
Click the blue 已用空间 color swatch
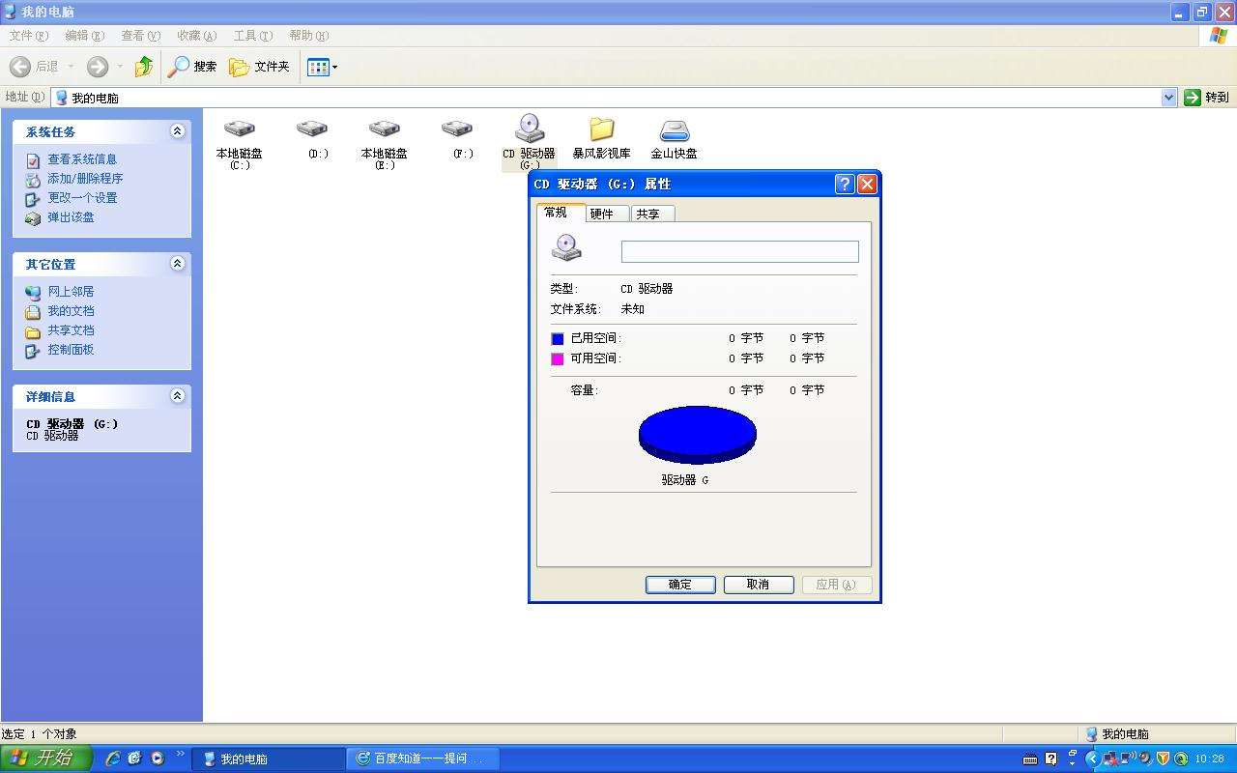click(x=558, y=339)
